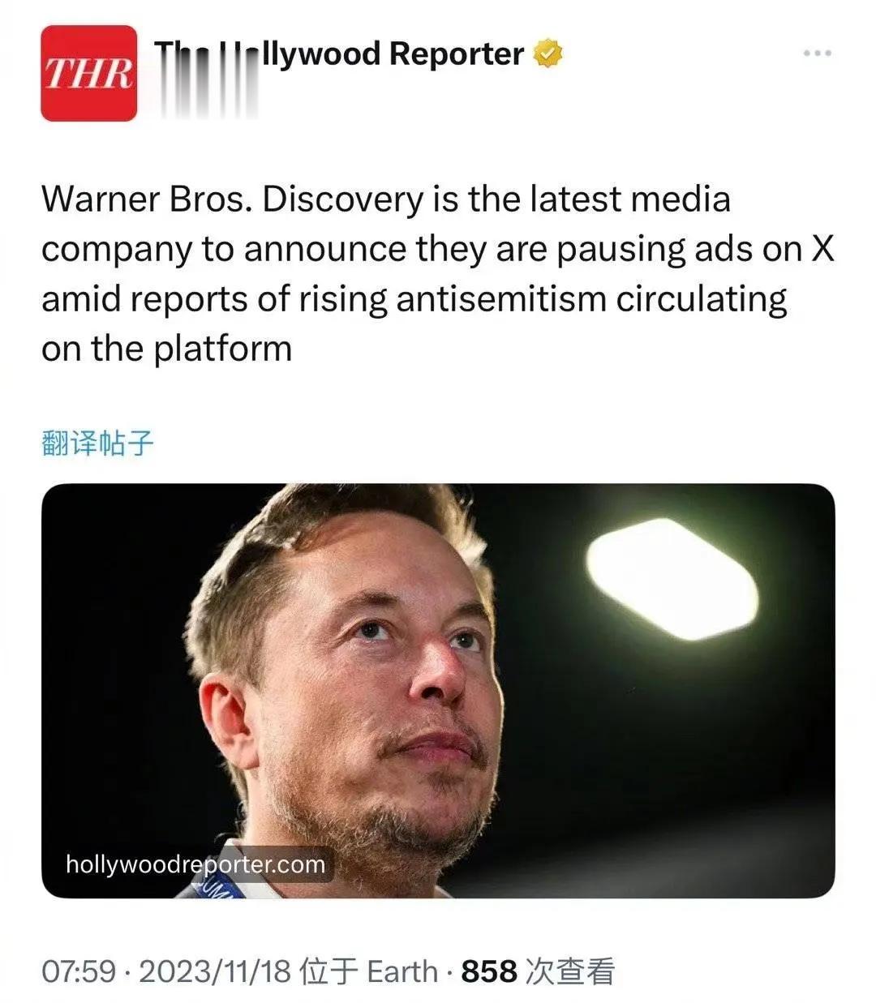This screenshot has height=1003, width=876.
Task: Tap the 翻译帖子 translate post link
Action: click(97, 444)
